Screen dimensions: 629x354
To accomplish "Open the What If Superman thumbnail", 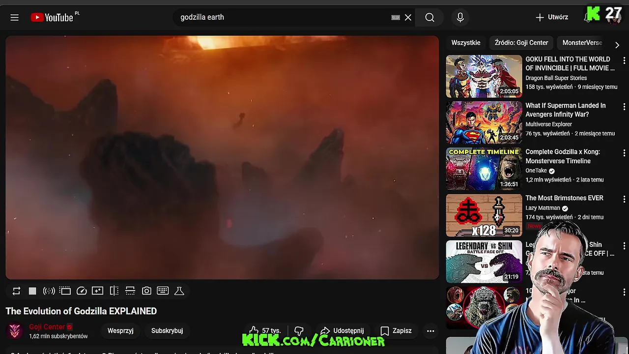I will 484,122.
